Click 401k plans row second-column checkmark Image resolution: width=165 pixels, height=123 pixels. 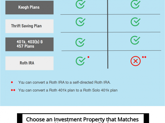135,40
